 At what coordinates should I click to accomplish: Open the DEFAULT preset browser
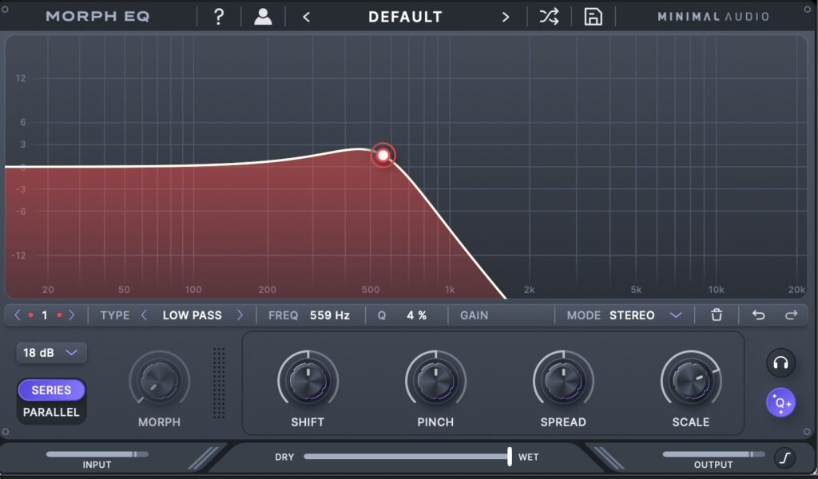click(405, 16)
